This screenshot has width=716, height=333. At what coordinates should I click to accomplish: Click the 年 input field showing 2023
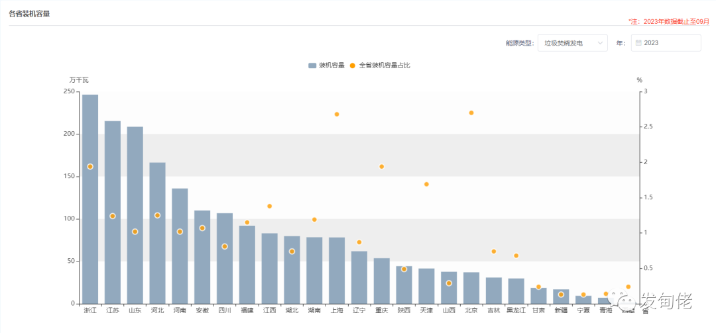click(x=666, y=43)
